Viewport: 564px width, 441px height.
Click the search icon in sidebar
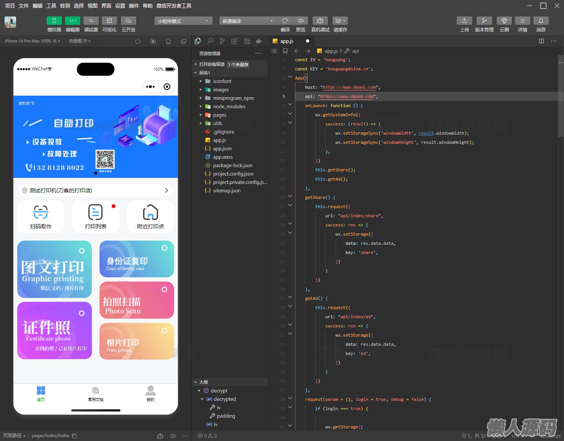(210, 41)
